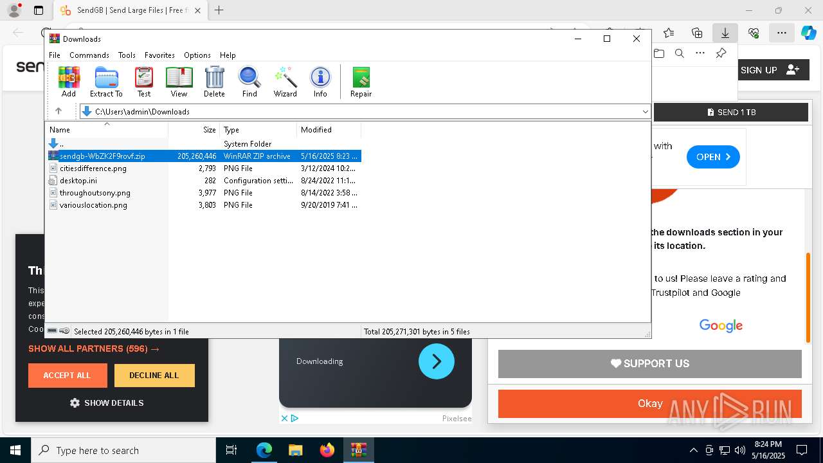This screenshot has height=463, width=823.
Task: Click SHOW DETAILS in cookie banner
Action: 107,403
